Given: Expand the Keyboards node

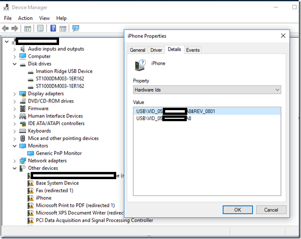Looking at the screenshot, I should coord(14,131).
